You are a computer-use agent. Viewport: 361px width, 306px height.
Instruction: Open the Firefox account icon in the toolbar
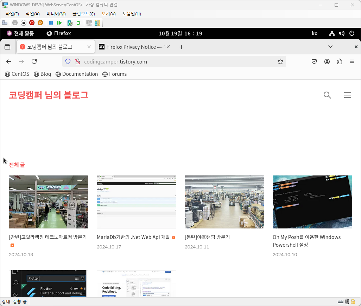coord(327,61)
